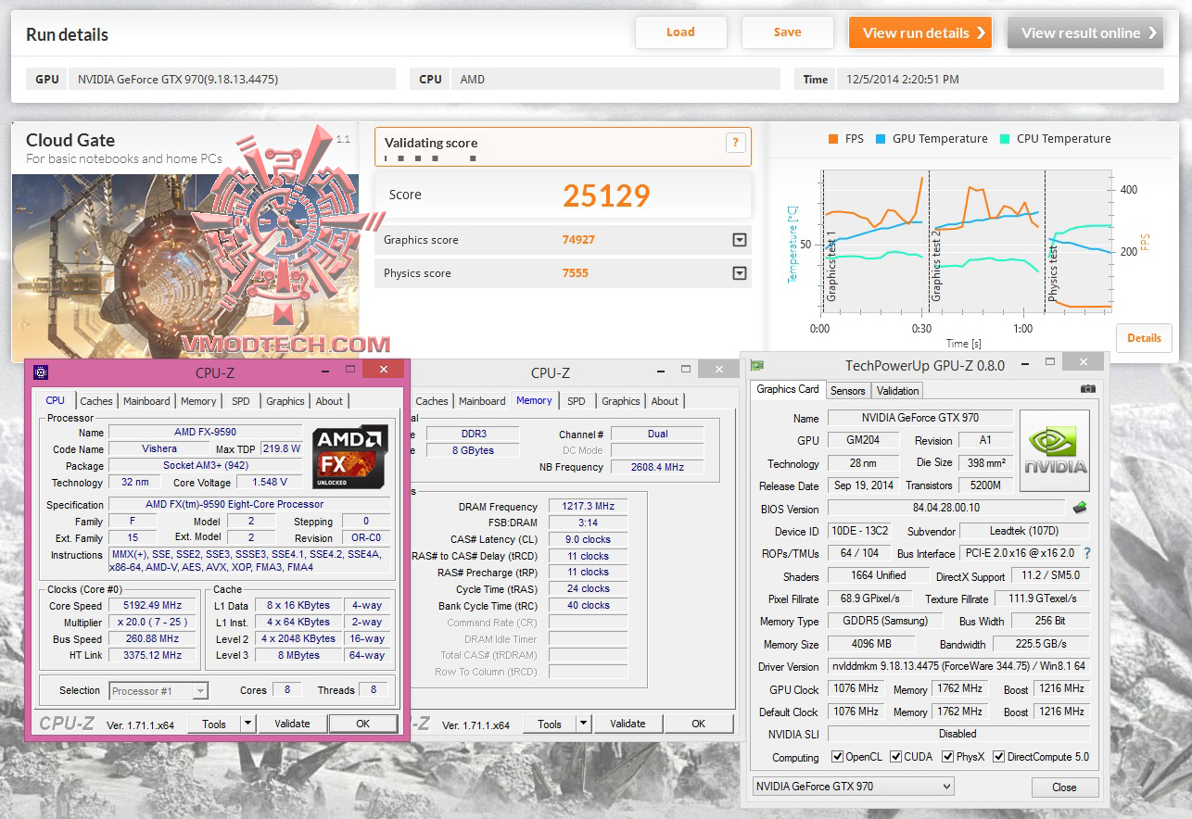
Task: Click the Core Voltage value 1.548 V
Action: (269, 482)
